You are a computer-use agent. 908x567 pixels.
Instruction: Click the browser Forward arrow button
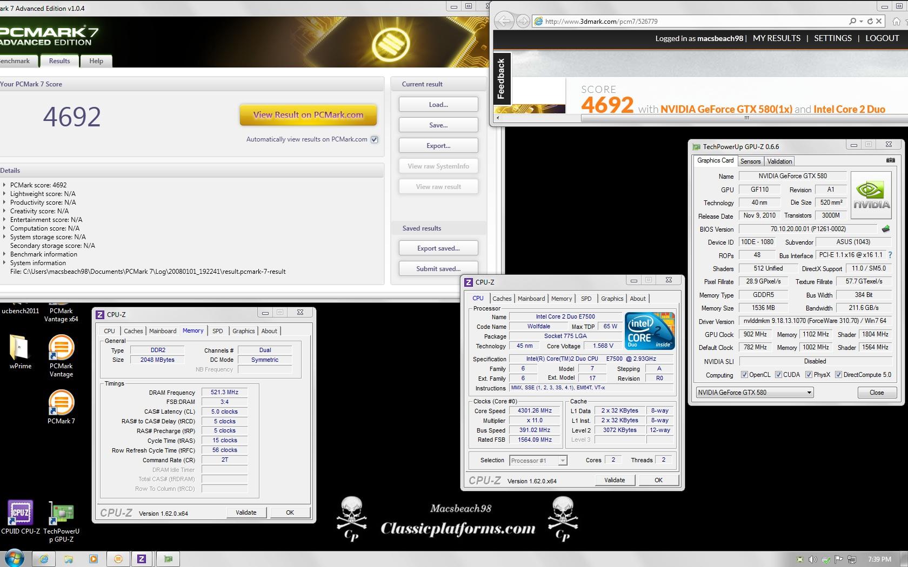[x=523, y=21]
